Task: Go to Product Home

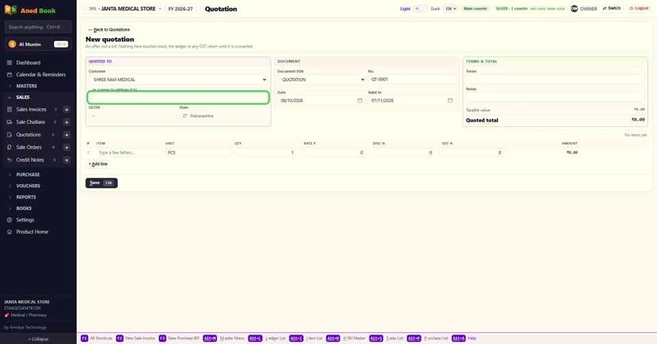Action: (x=32, y=231)
